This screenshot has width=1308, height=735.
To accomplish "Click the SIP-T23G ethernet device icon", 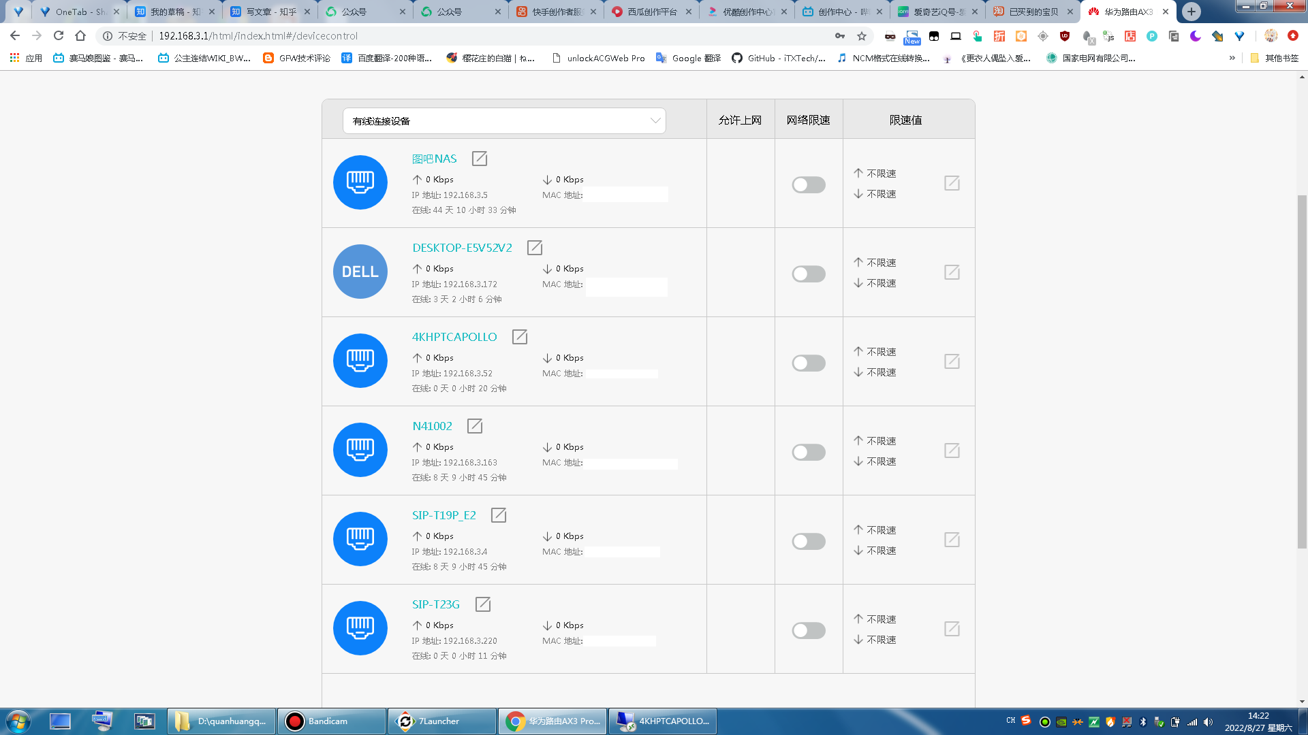I will point(360,628).
